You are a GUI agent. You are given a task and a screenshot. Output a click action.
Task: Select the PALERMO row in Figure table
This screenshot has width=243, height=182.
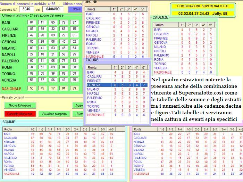tap(117, 98)
